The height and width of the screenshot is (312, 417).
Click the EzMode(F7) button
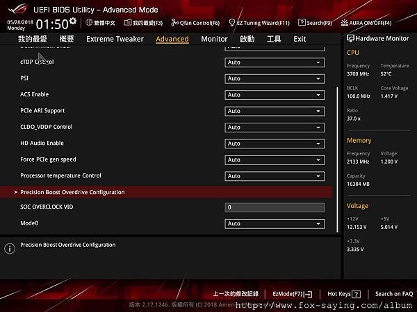293,294
